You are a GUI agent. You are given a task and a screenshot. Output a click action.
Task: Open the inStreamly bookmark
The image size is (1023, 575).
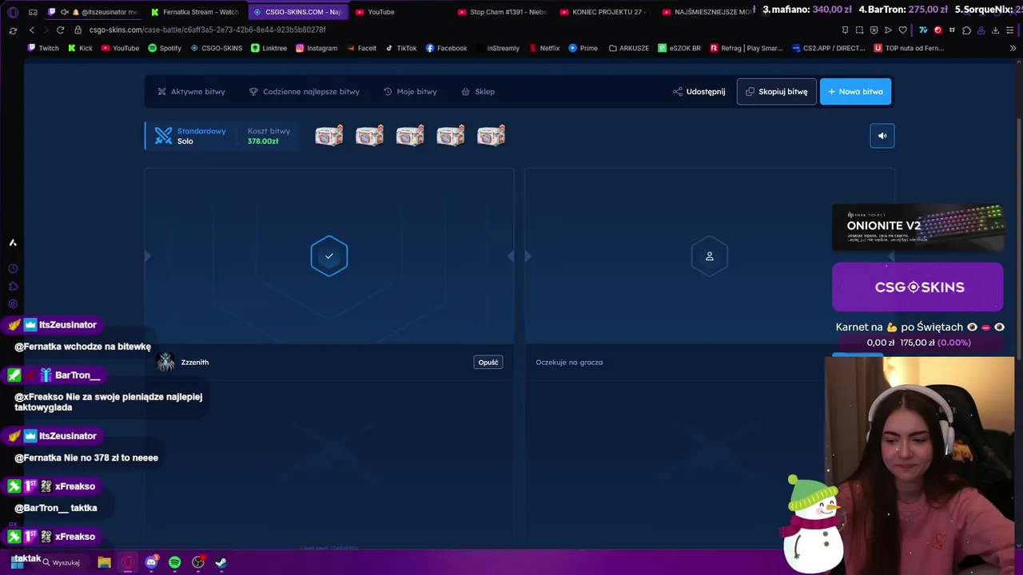(x=497, y=48)
